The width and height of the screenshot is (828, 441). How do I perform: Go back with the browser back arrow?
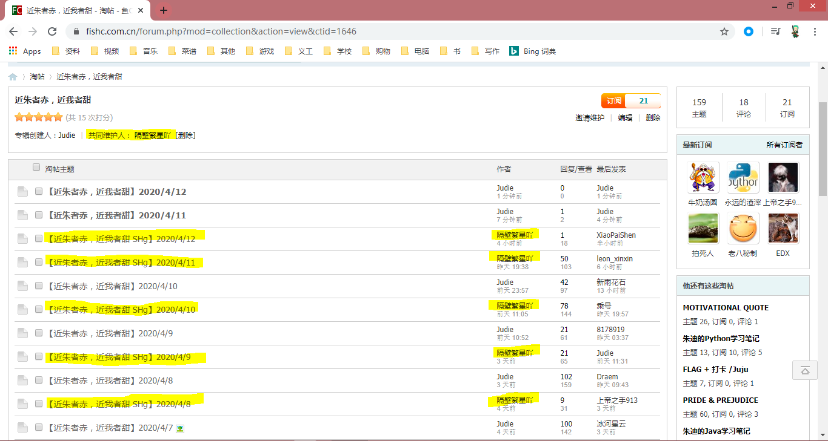[x=13, y=31]
